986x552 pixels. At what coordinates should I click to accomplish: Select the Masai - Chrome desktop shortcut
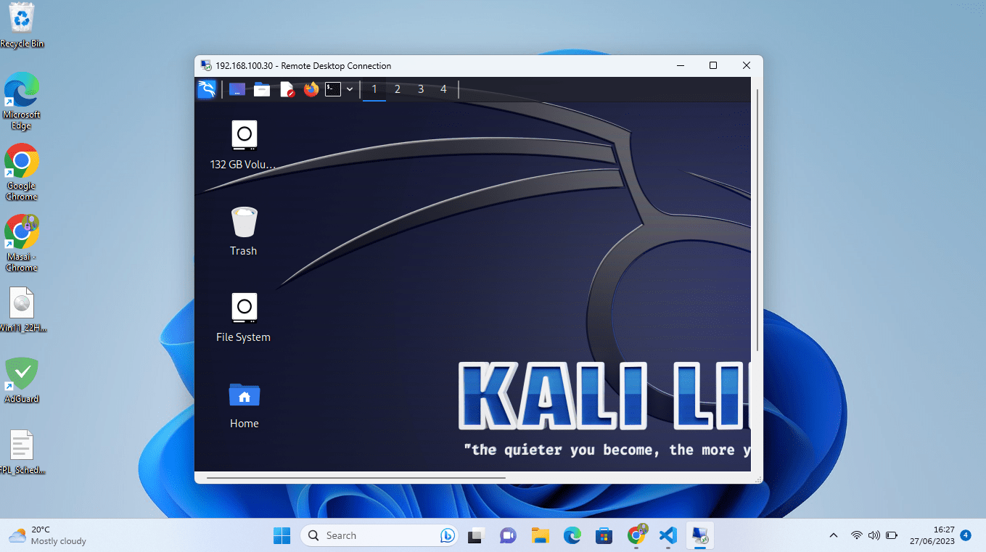[x=22, y=243]
